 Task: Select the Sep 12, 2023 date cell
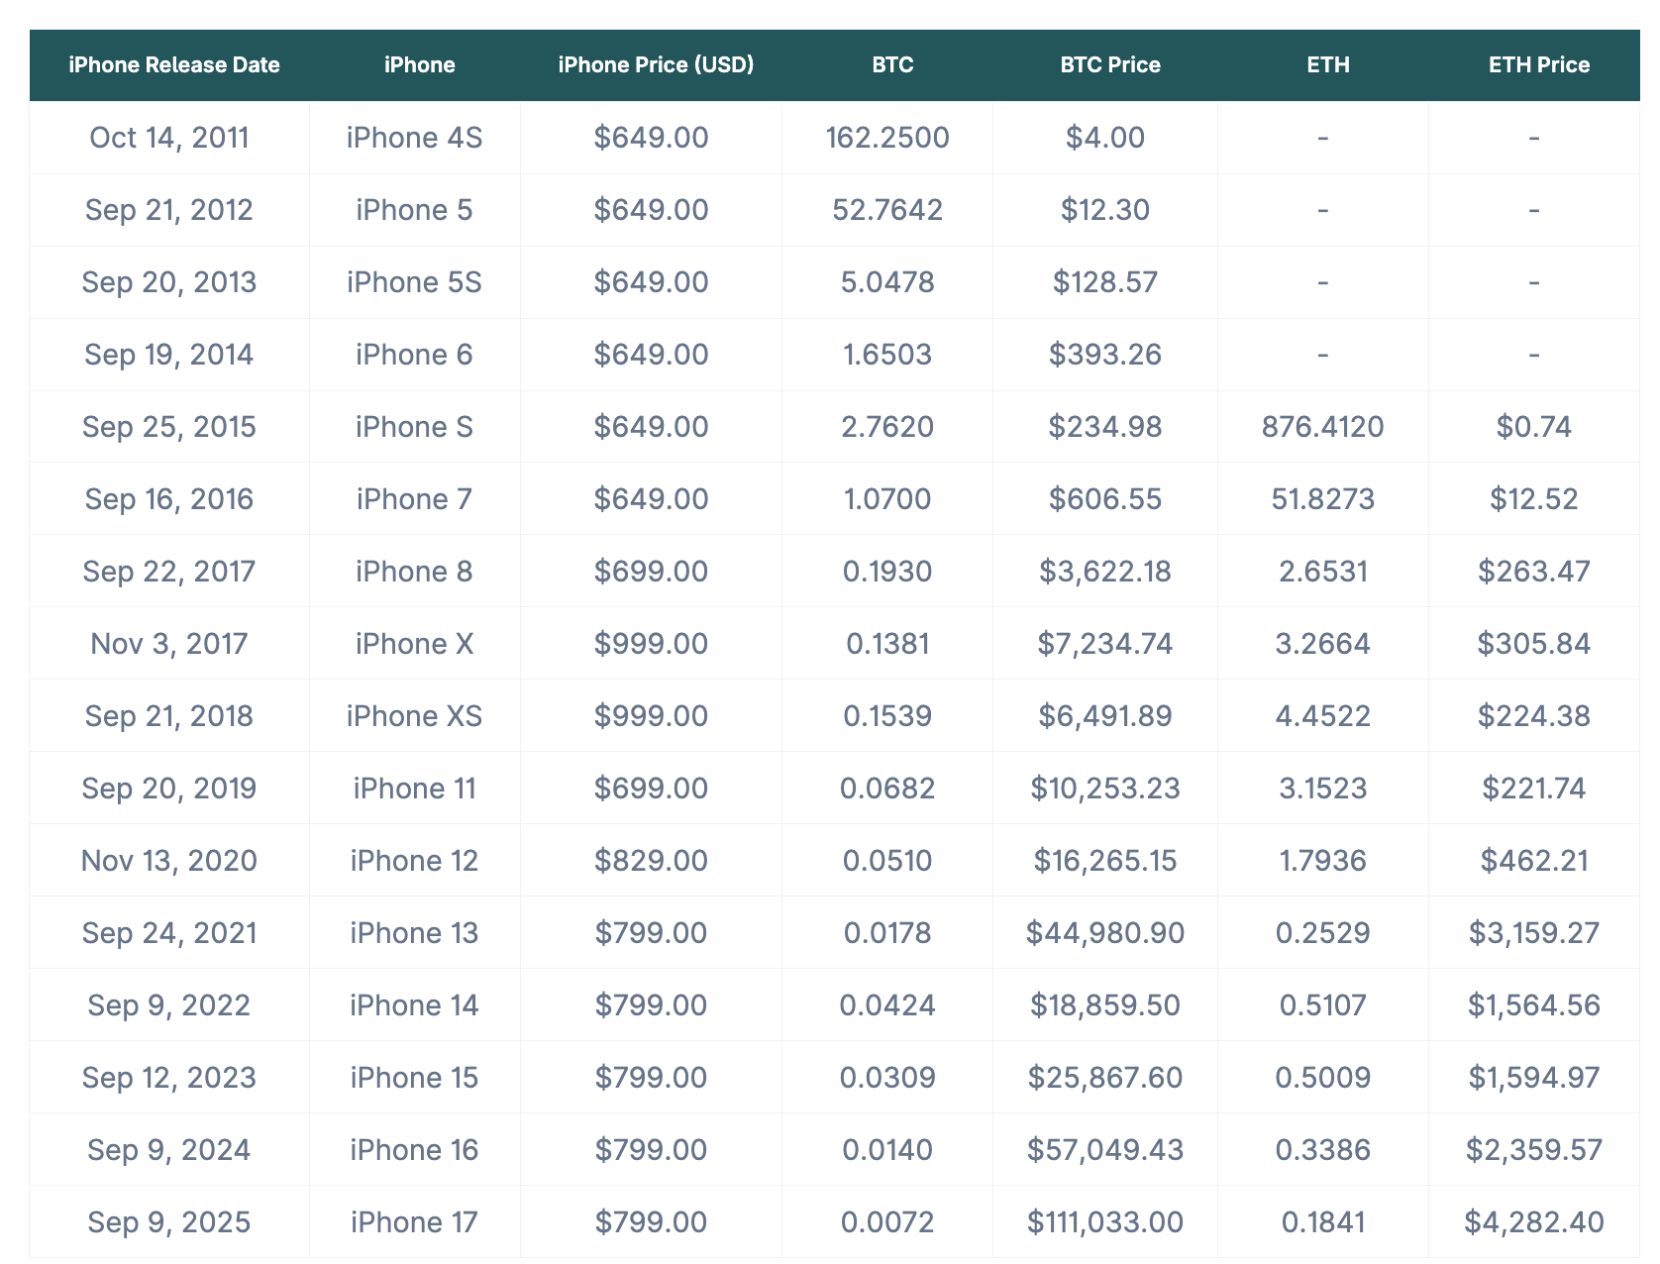pos(169,1078)
